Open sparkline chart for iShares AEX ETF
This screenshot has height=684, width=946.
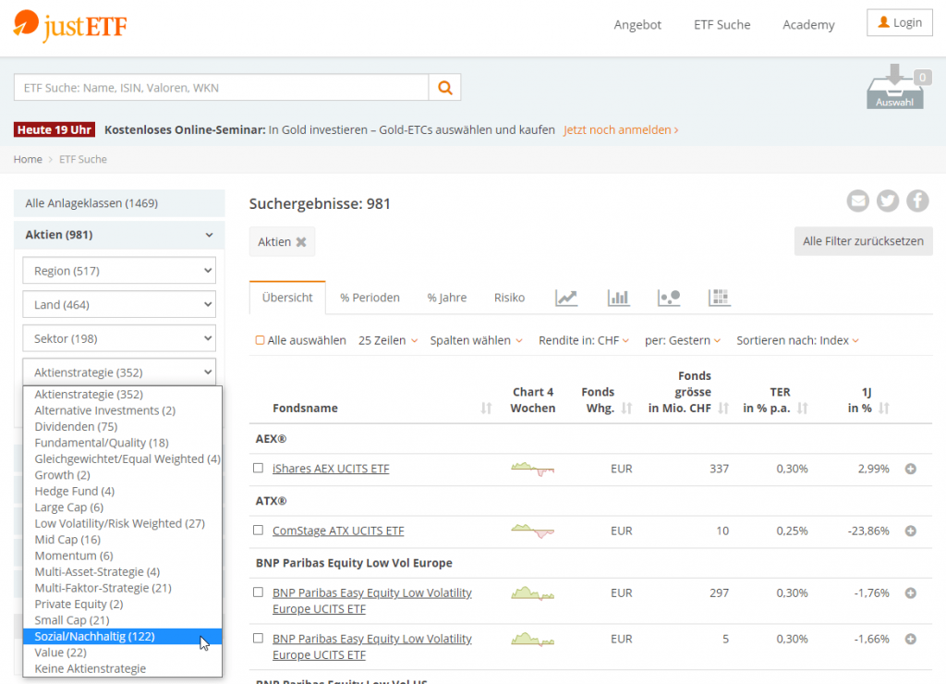532,469
